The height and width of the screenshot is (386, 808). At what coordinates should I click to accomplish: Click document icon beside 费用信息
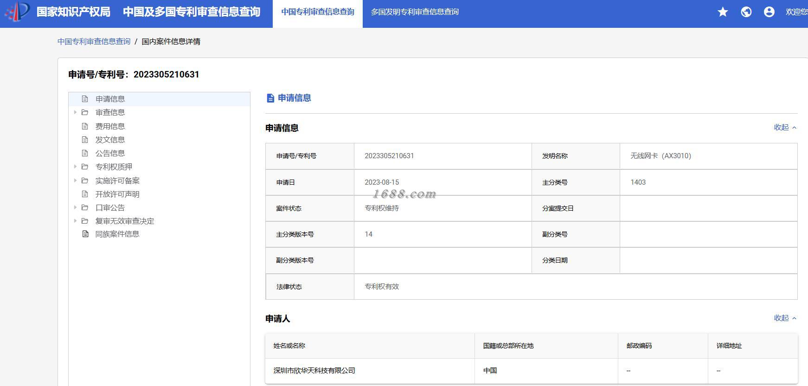85,126
